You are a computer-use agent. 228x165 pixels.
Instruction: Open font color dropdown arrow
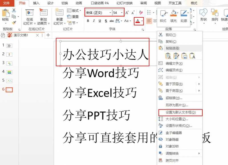coord(142,21)
